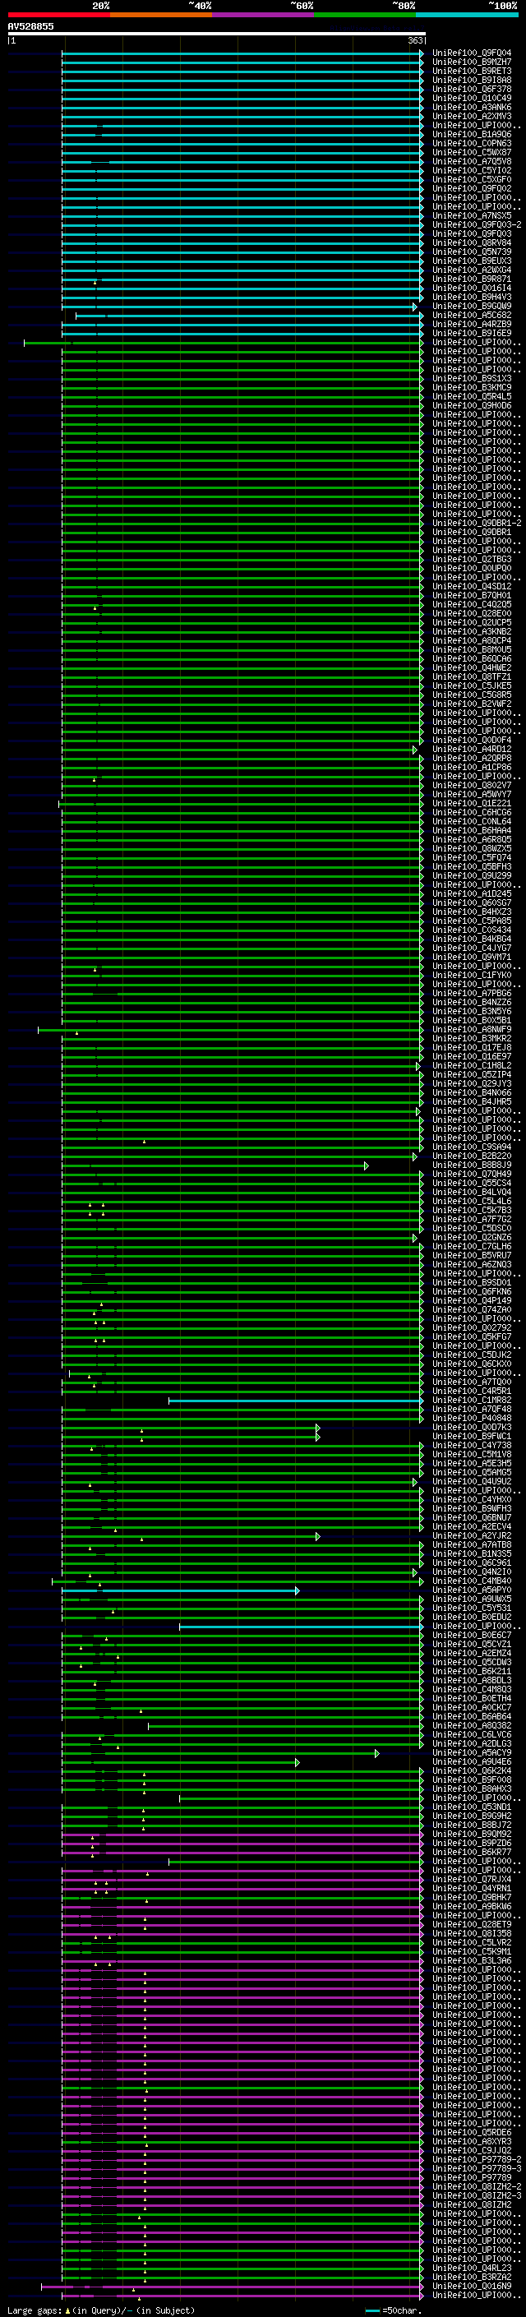This screenshot has width=526, height=2317.
Task: Select UniRef100_A9U4E6 label
Action: click(x=471, y=1762)
